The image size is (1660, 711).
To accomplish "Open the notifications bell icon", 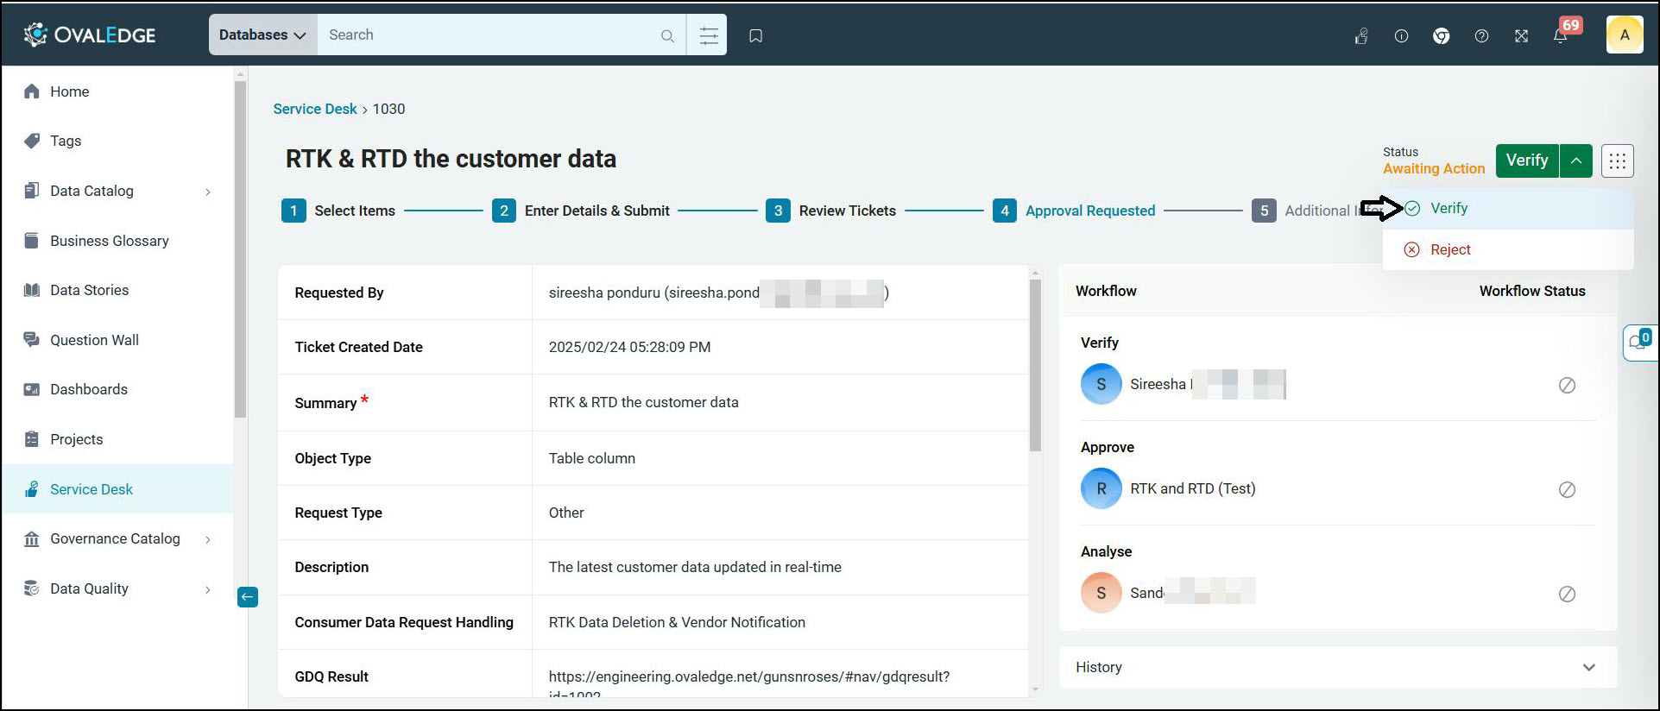I will pos(1560,35).
